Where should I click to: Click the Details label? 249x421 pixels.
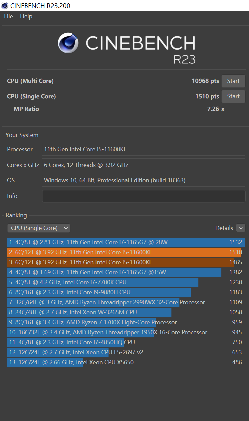(224, 228)
